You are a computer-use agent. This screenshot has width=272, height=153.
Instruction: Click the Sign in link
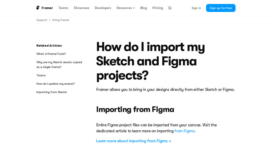pyautogui.click(x=196, y=8)
